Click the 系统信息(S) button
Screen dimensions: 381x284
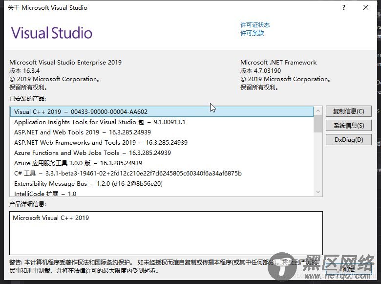tap(348, 126)
